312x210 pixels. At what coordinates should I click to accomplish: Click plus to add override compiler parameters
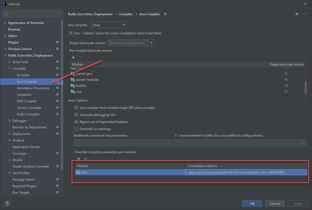pyautogui.click(x=79, y=159)
